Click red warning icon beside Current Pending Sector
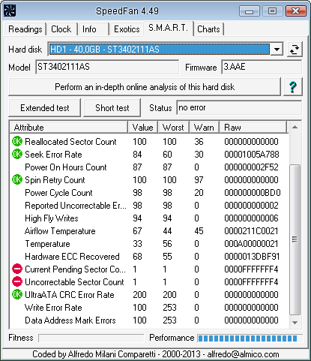 tap(17, 269)
